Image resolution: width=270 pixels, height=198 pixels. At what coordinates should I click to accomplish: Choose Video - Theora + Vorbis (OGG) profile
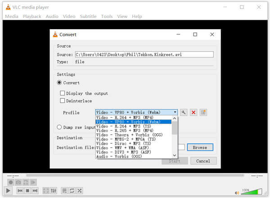(134, 135)
